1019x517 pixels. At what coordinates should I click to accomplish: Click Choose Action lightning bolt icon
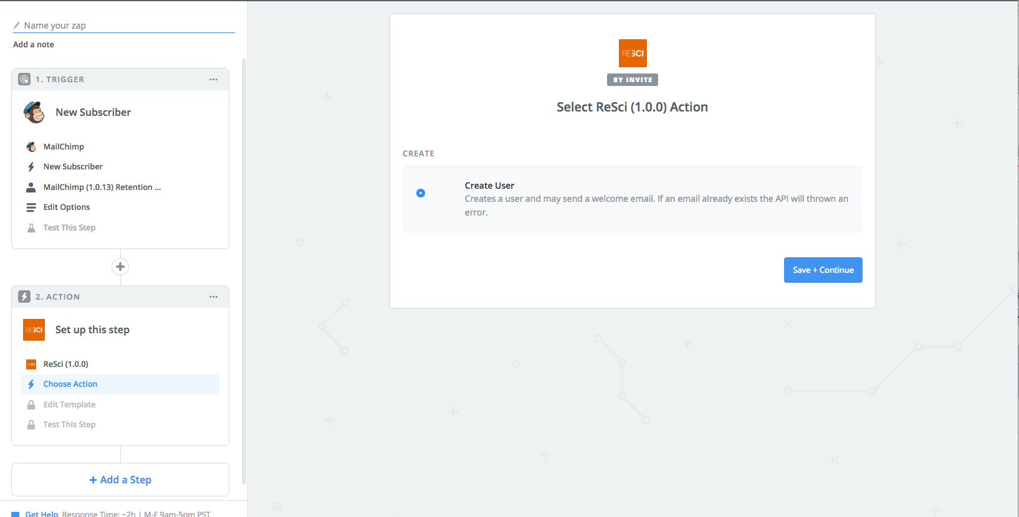click(x=31, y=384)
